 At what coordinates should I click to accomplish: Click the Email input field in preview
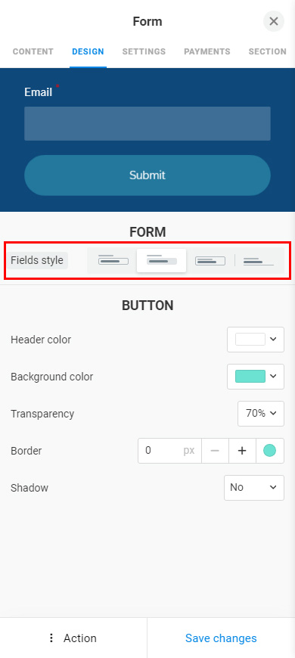click(147, 123)
